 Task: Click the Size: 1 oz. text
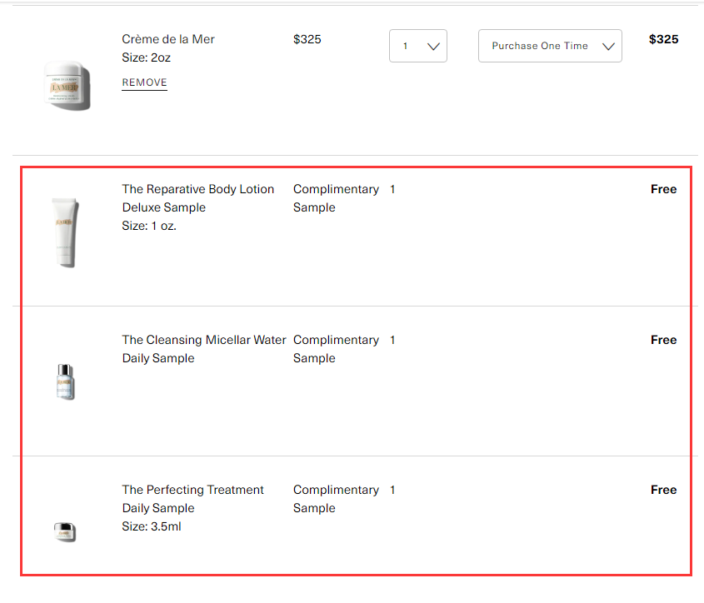point(149,226)
